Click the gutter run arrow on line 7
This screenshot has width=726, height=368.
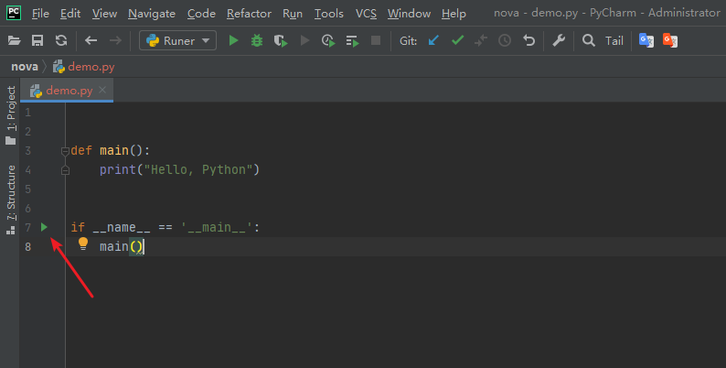click(x=45, y=226)
